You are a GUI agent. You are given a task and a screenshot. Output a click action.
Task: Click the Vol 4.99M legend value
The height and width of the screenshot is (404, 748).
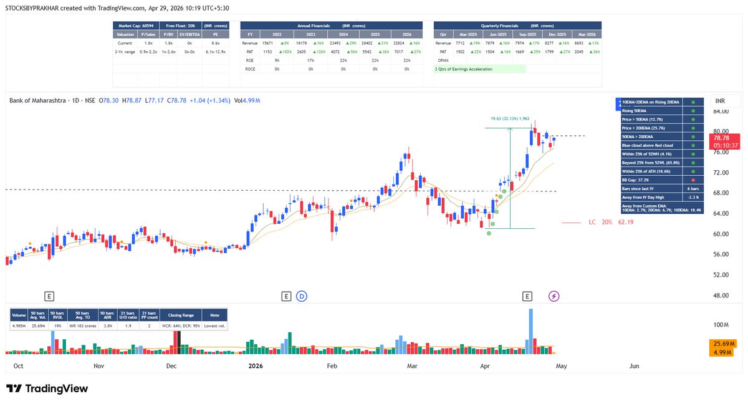(x=247, y=100)
